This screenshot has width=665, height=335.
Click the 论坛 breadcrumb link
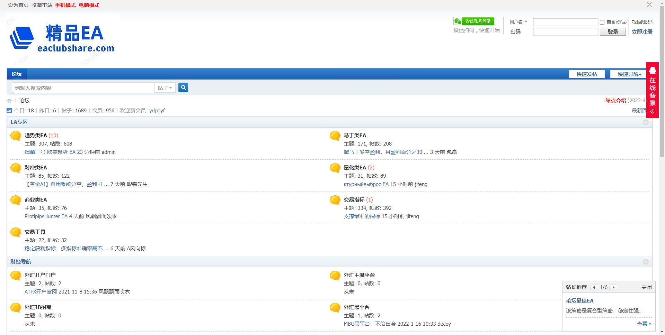24,101
